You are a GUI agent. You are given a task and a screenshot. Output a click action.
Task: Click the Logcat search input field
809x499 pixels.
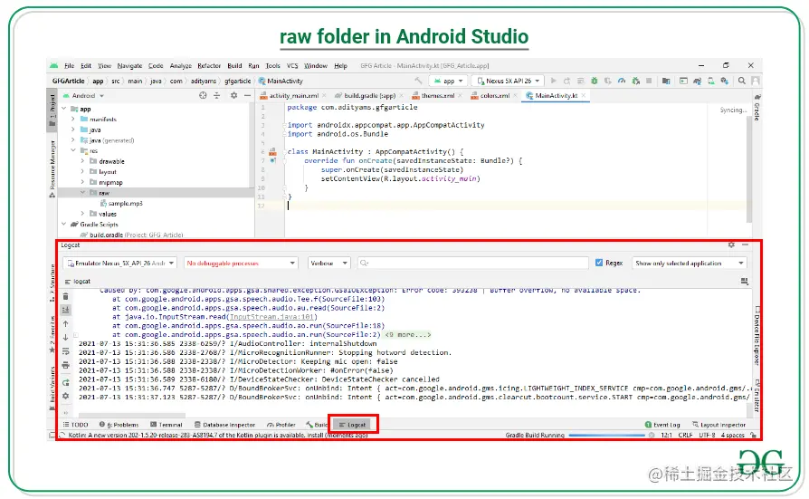click(x=473, y=263)
